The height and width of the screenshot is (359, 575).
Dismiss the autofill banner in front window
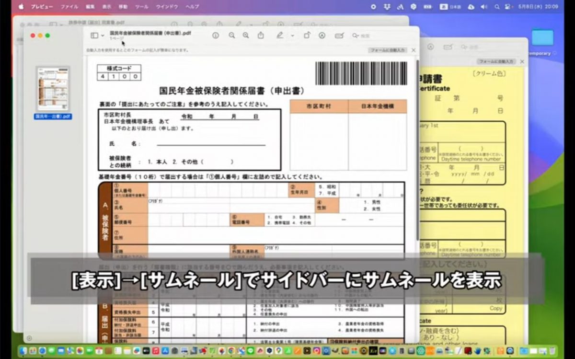pyautogui.click(x=414, y=50)
